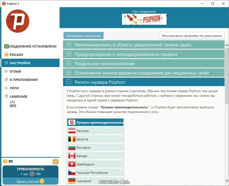Select НАСТРОЙКИ in the sidebar

pos(30,63)
